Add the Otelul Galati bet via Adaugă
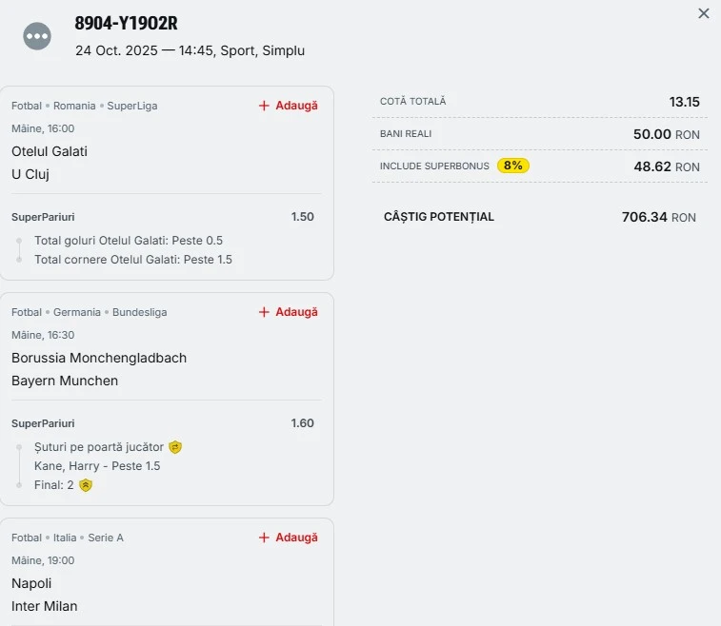Viewport: 721px width, 626px height. 296,106
